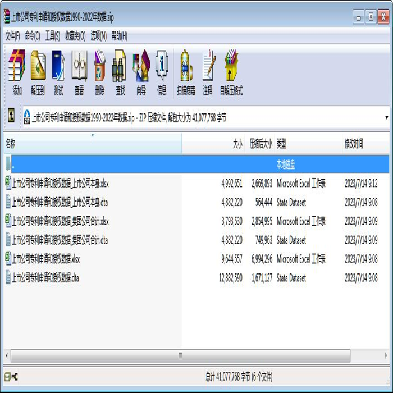The height and width of the screenshot is (393, 393).
Task: Open the 帮助(H) menu
Action: (x=120, y=36)
